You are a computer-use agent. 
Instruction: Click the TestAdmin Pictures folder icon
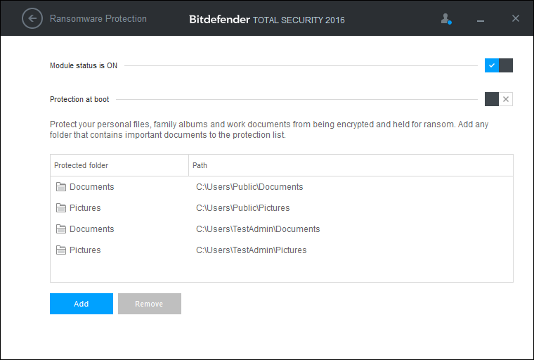61,250
